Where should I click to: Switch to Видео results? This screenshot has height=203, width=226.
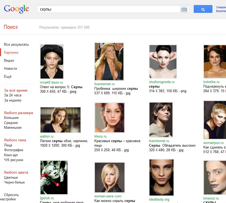click(x=9, y=61)
